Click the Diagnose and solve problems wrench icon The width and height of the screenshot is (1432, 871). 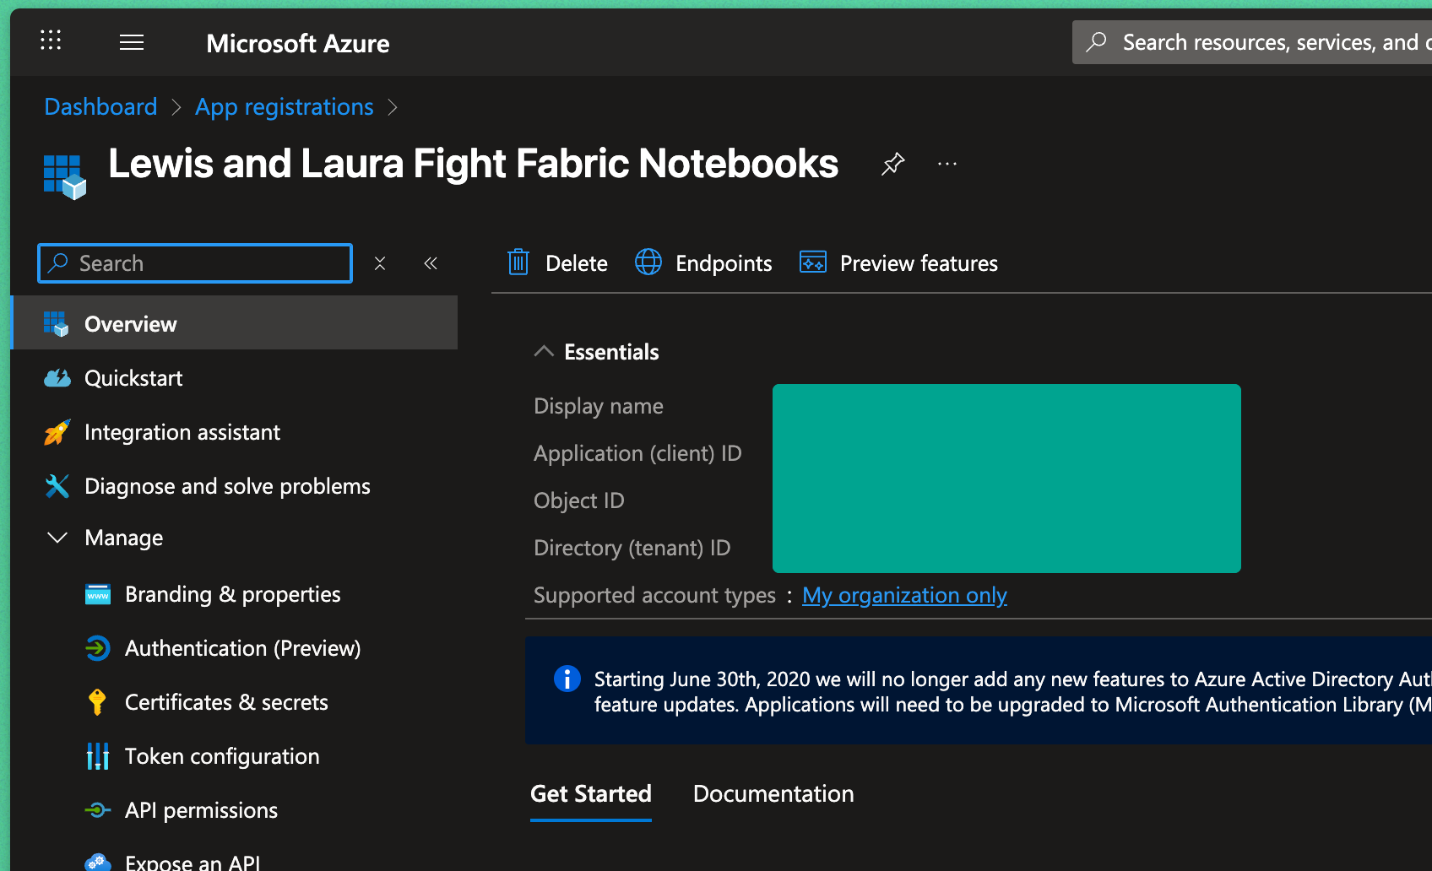pos(57,486)
